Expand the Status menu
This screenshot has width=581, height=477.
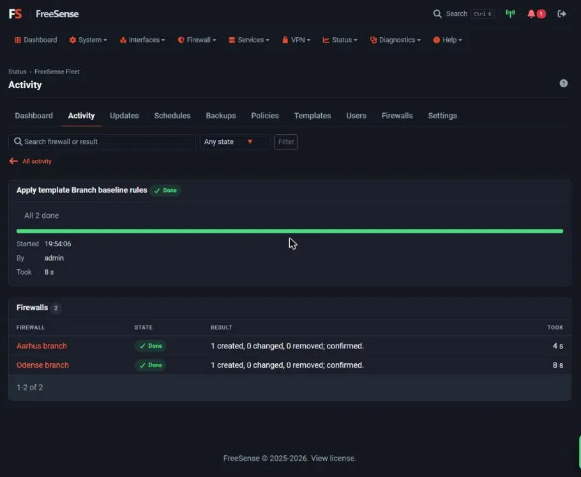click(x=340, y=40)
